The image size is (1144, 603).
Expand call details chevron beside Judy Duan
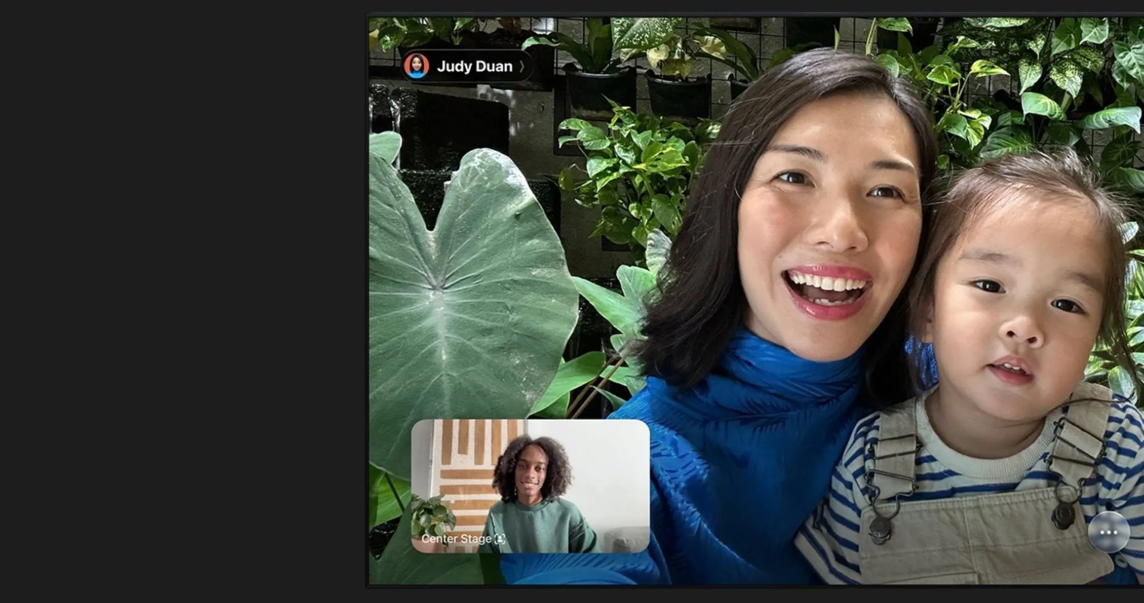tap(522, 67)
